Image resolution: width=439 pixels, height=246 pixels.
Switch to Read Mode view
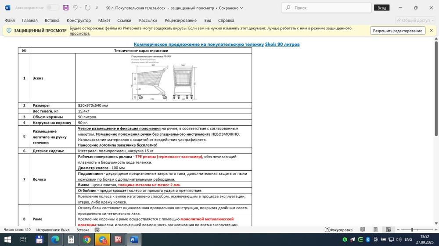[x=363, y=229]
